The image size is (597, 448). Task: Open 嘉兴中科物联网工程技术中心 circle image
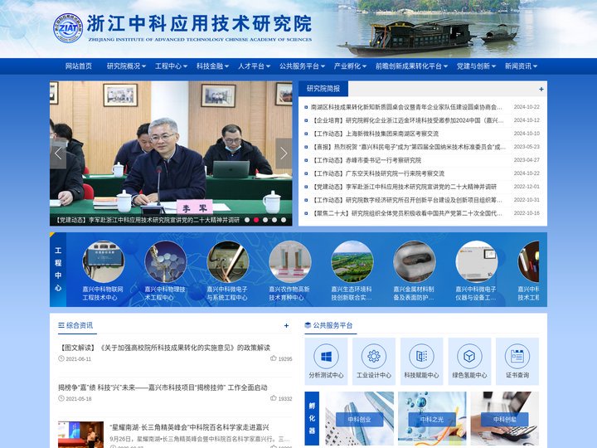[103, 261]
